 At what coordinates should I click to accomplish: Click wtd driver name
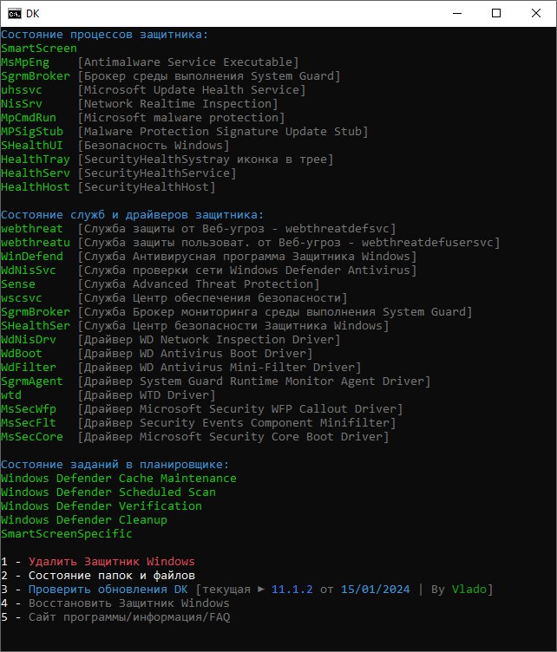click(x=11, y=395)
